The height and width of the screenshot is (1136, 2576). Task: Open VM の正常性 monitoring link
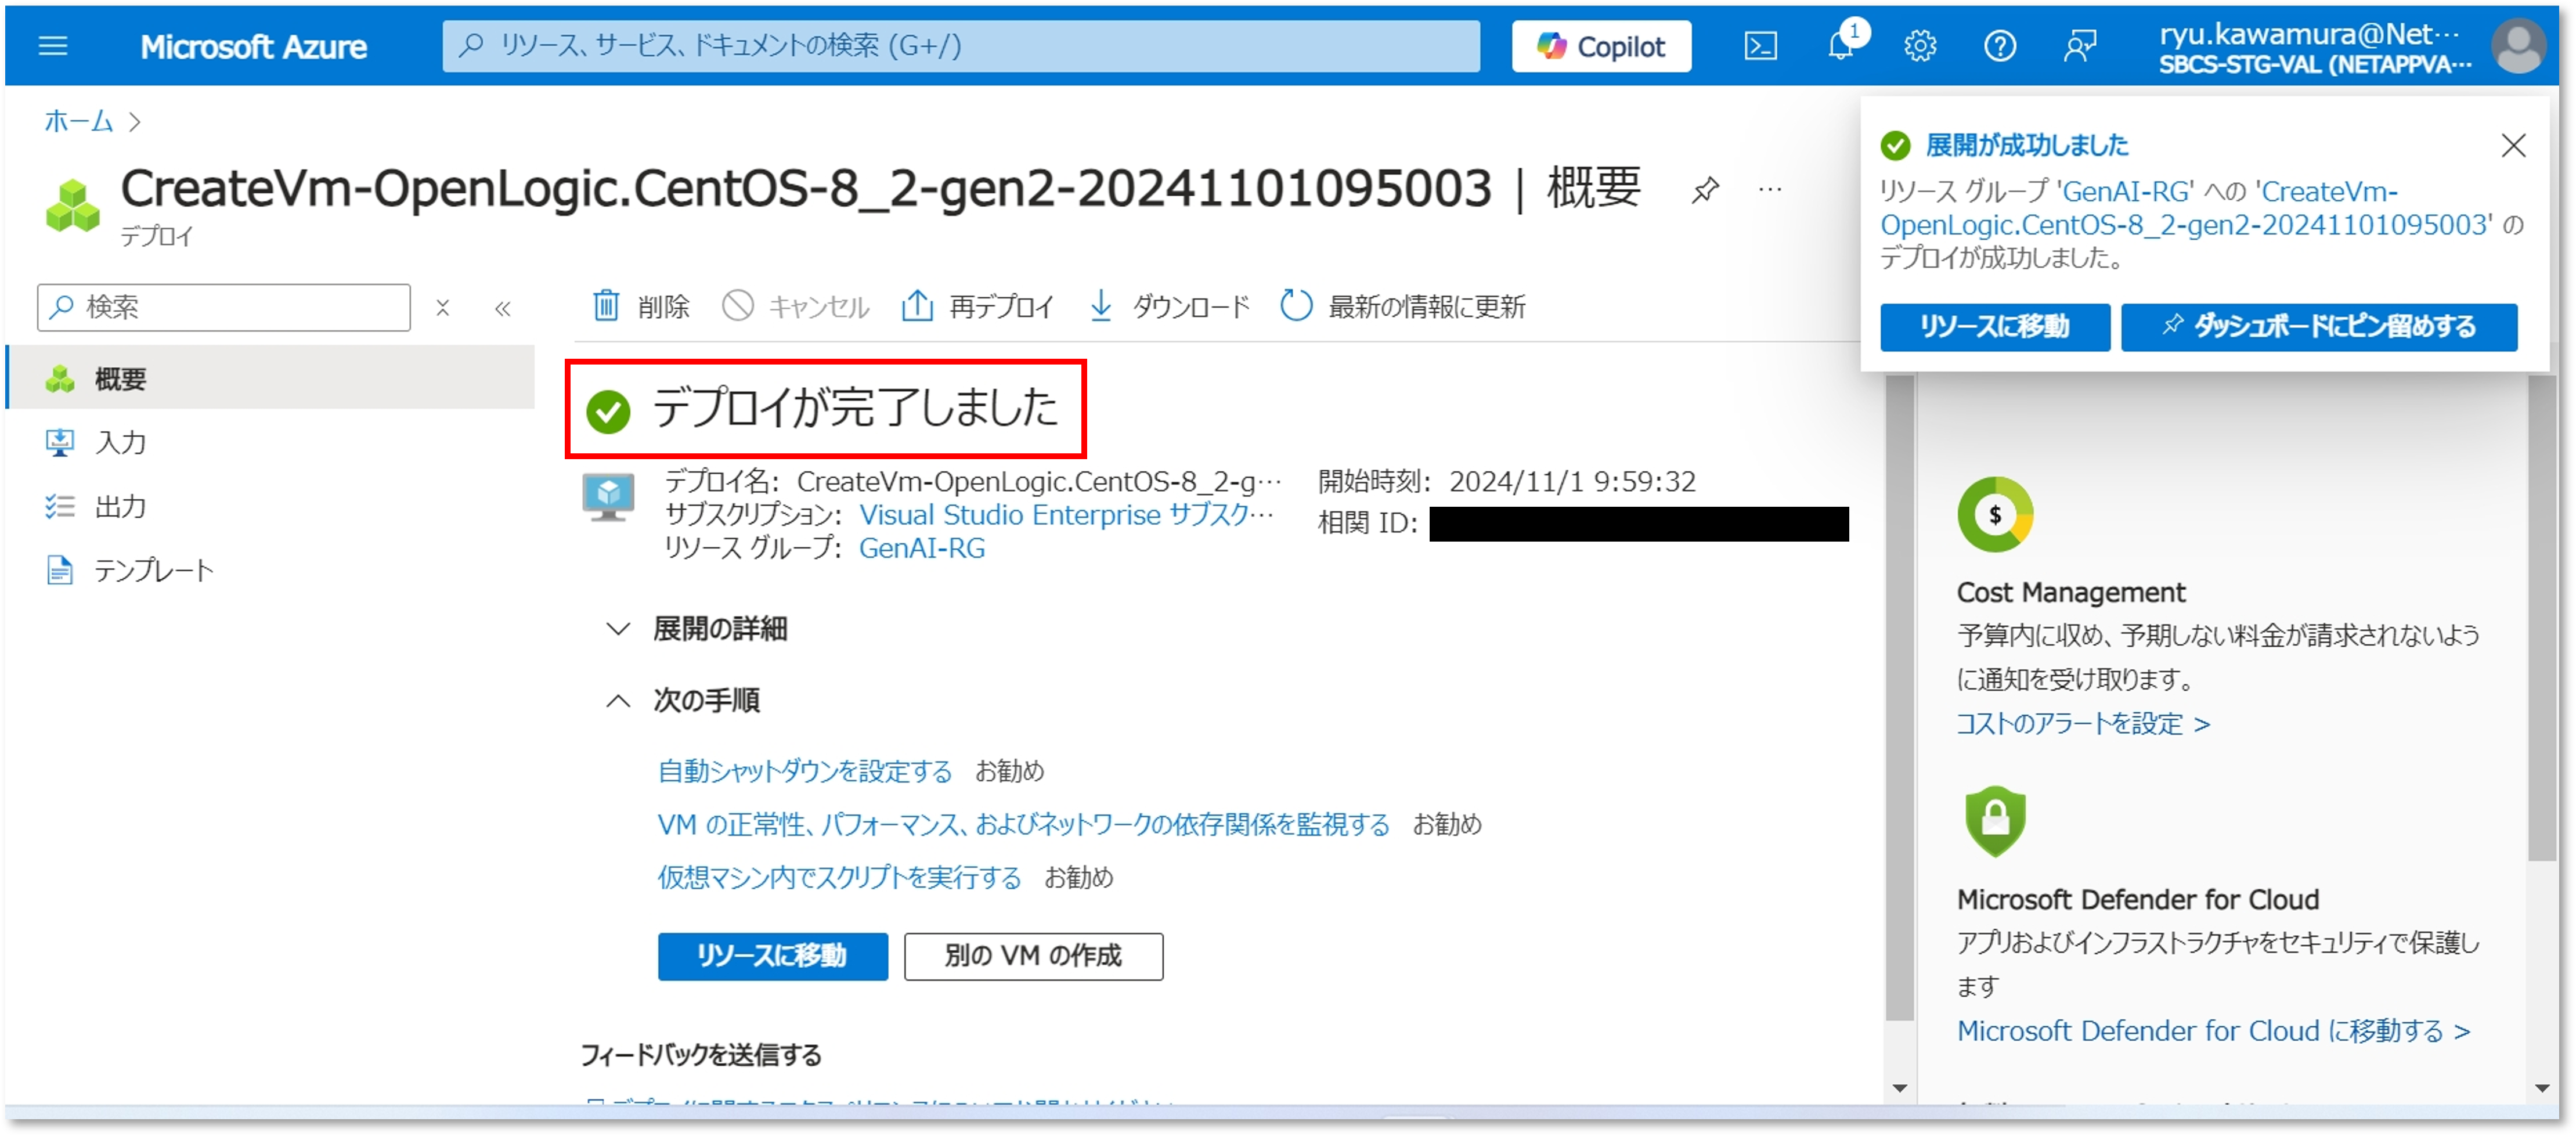(1023, 824)
